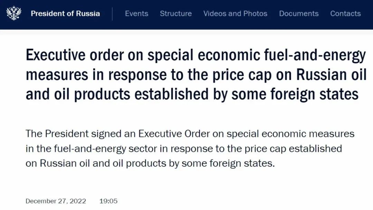The image size is (373, 210).
Task: Click the 19:05 publication time
Action: [108, 201]
